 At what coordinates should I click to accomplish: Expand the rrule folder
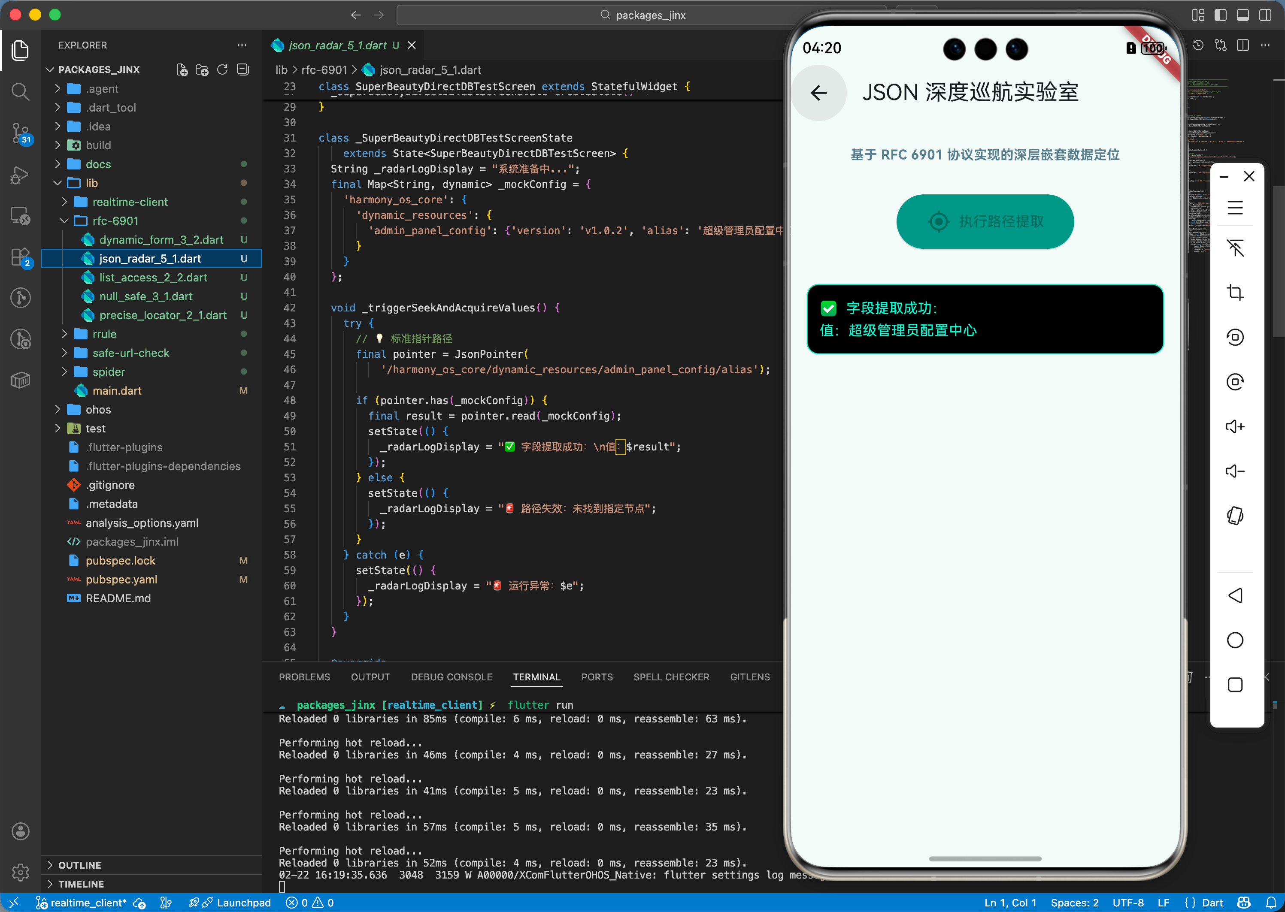104,334
